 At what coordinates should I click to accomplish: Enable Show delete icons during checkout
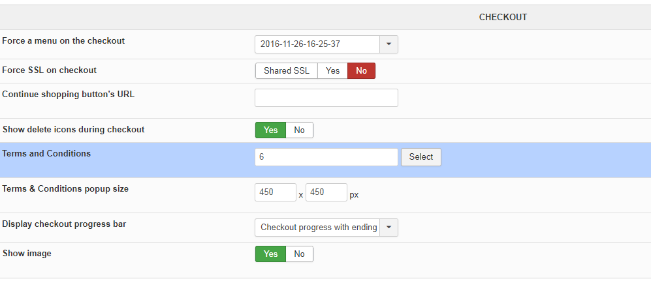tap(270, 130)
